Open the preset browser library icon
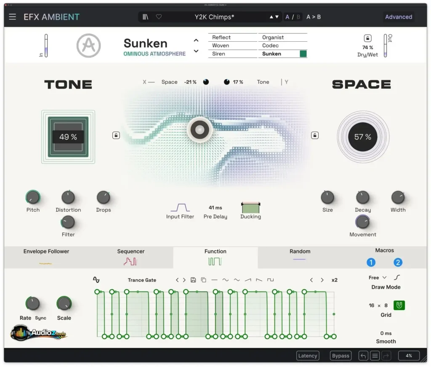This screenshot has height=367, width=431. [145, 17]
